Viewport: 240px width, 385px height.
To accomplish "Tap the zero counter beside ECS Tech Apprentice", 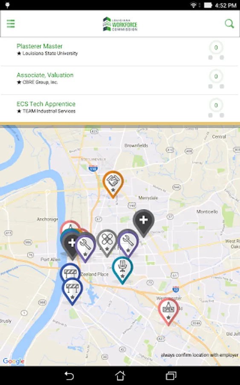I will [216, 105].
